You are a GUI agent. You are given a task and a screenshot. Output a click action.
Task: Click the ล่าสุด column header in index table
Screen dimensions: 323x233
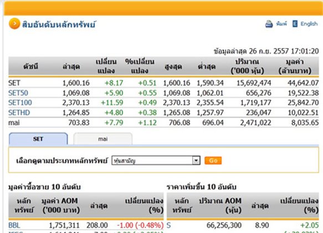tap(71, 67)
